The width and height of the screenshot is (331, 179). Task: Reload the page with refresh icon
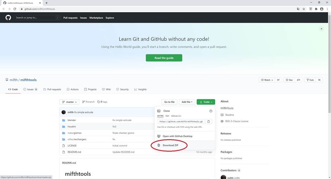pyautogui.click(x=15, y=9)
